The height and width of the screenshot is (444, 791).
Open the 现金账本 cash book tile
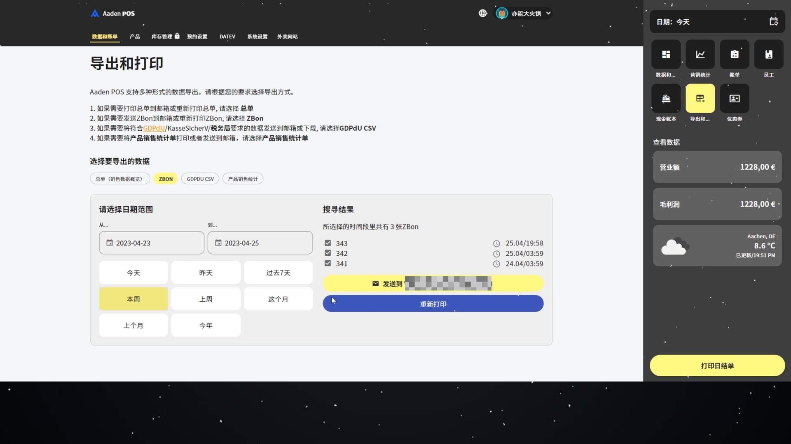click(x=666, y=99)
